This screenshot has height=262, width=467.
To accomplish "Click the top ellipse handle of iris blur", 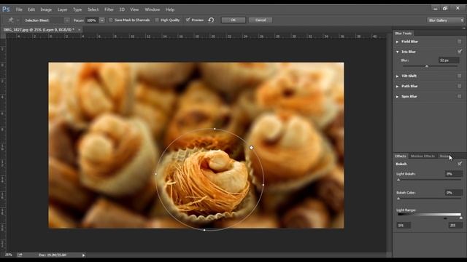I will pos(215,129).
